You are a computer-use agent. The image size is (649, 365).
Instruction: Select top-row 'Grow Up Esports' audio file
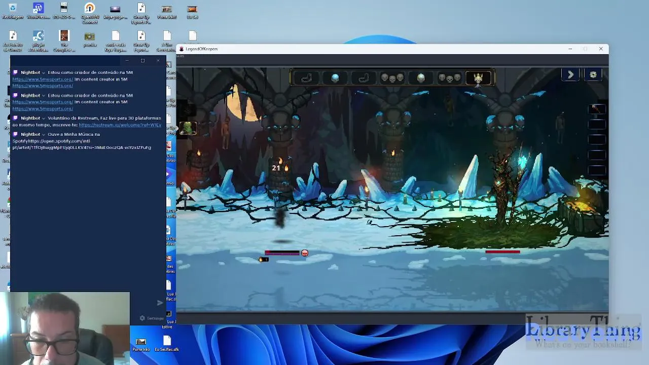point(141,13)
